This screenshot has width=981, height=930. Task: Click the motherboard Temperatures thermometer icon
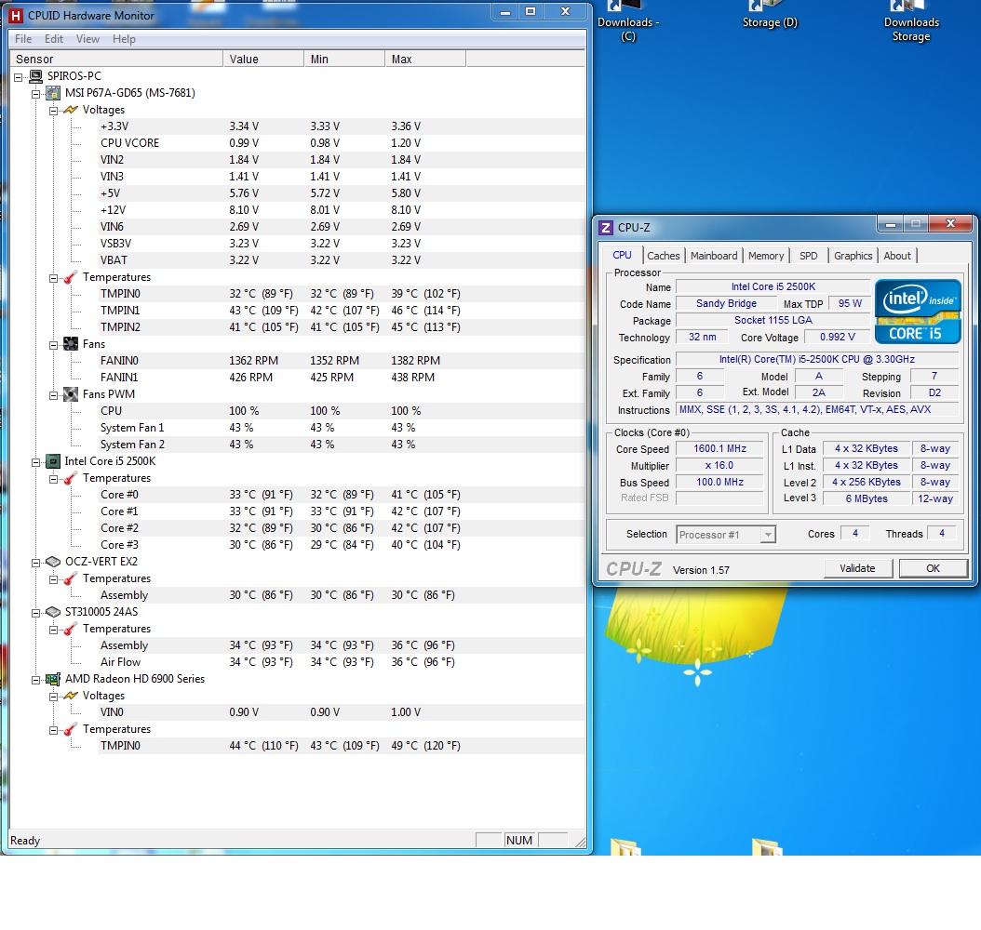pyautogui.click(x=71, y=277)
